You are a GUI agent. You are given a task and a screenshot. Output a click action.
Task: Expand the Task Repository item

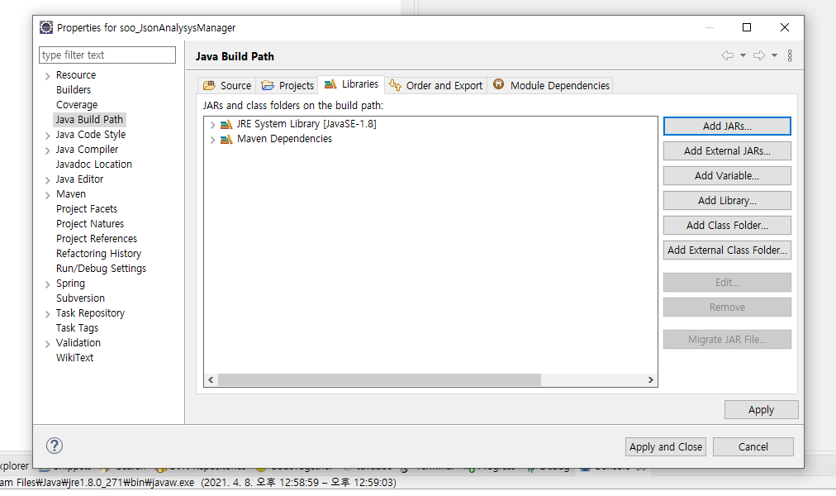tap(47, 315)
